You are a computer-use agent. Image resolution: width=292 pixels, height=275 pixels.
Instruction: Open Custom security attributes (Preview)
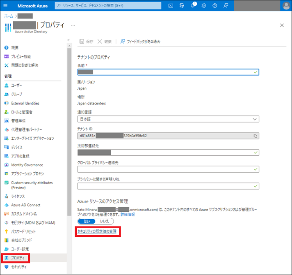click(32, 185)
